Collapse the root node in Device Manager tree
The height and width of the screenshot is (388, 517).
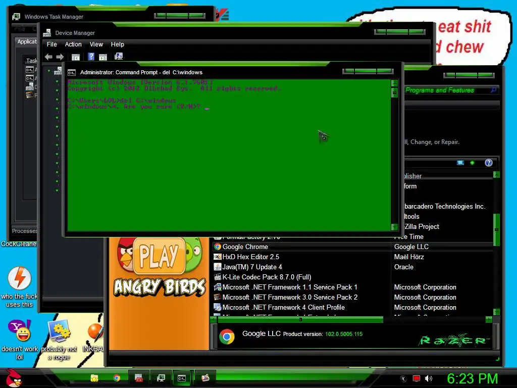[49, 71]
